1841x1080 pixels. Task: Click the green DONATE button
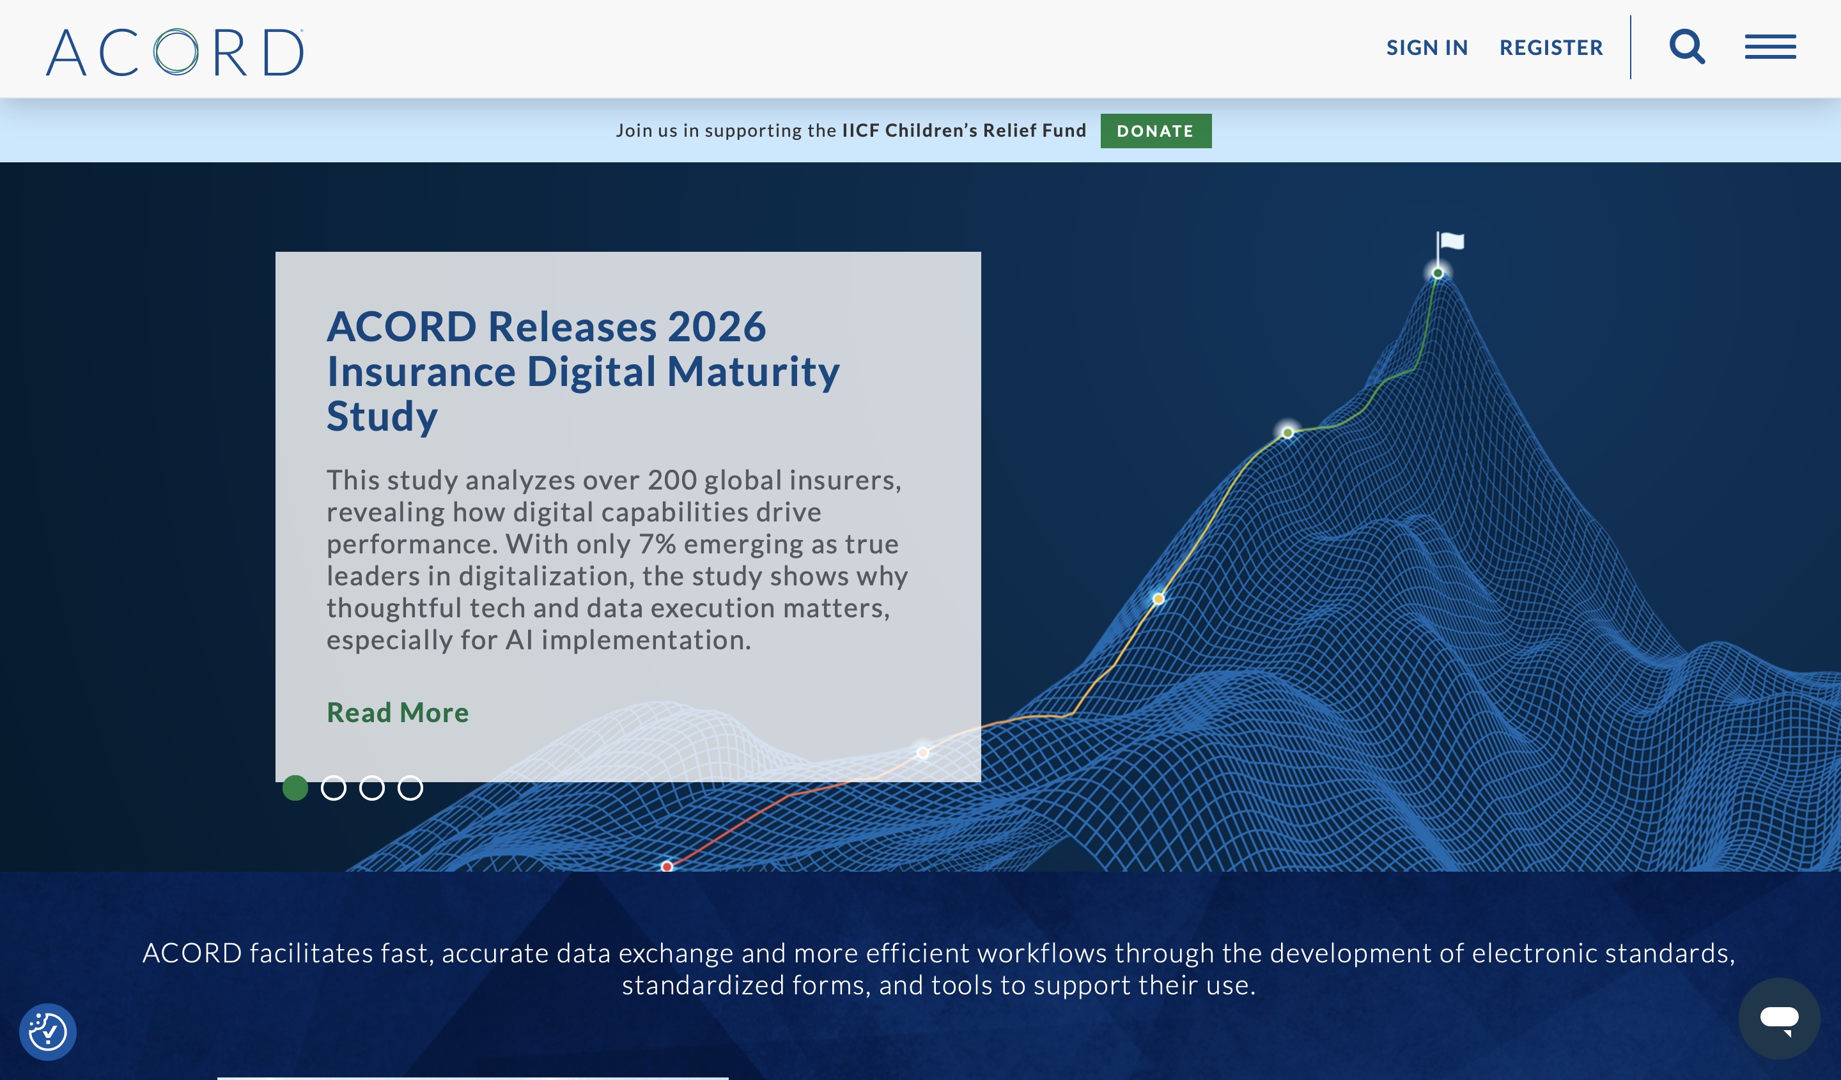click(1156, 131)
